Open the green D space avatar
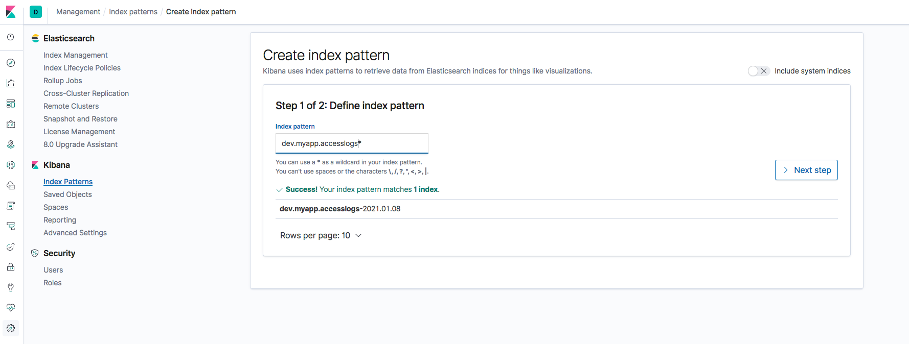Image resolution: width=909 pixels, height=344 pixels. 36,12
